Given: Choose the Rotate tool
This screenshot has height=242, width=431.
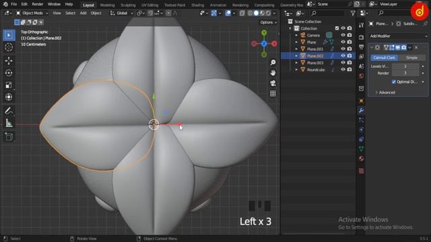Looking at the screenshot, I should tap(9, 73).
